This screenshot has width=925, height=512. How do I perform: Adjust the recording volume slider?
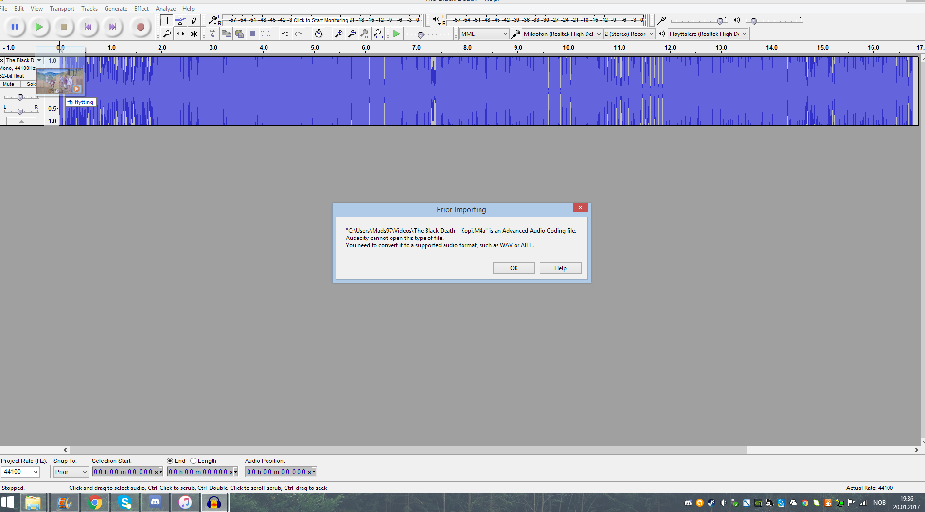point(699,20)
